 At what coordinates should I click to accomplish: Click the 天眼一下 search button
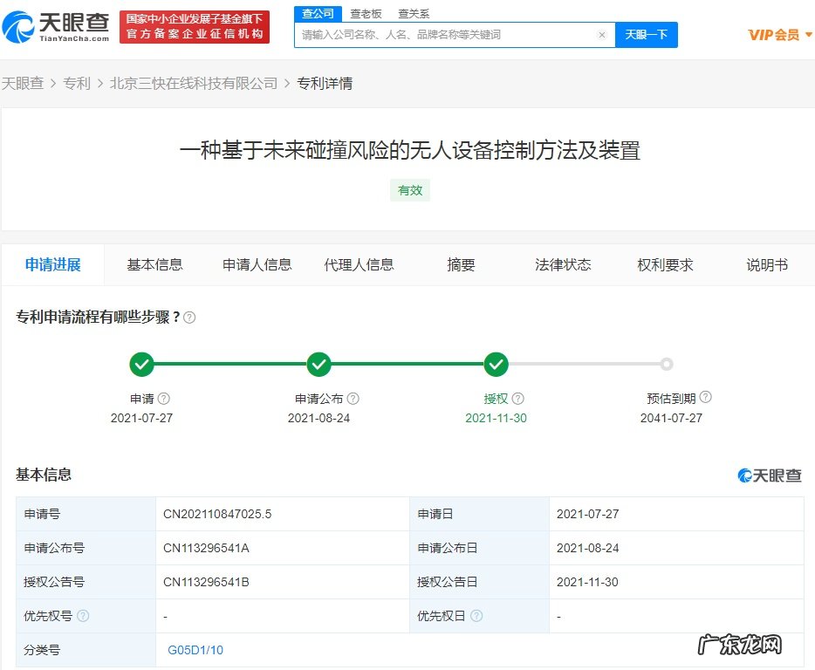pyautogui.click(x=647, y=36)
